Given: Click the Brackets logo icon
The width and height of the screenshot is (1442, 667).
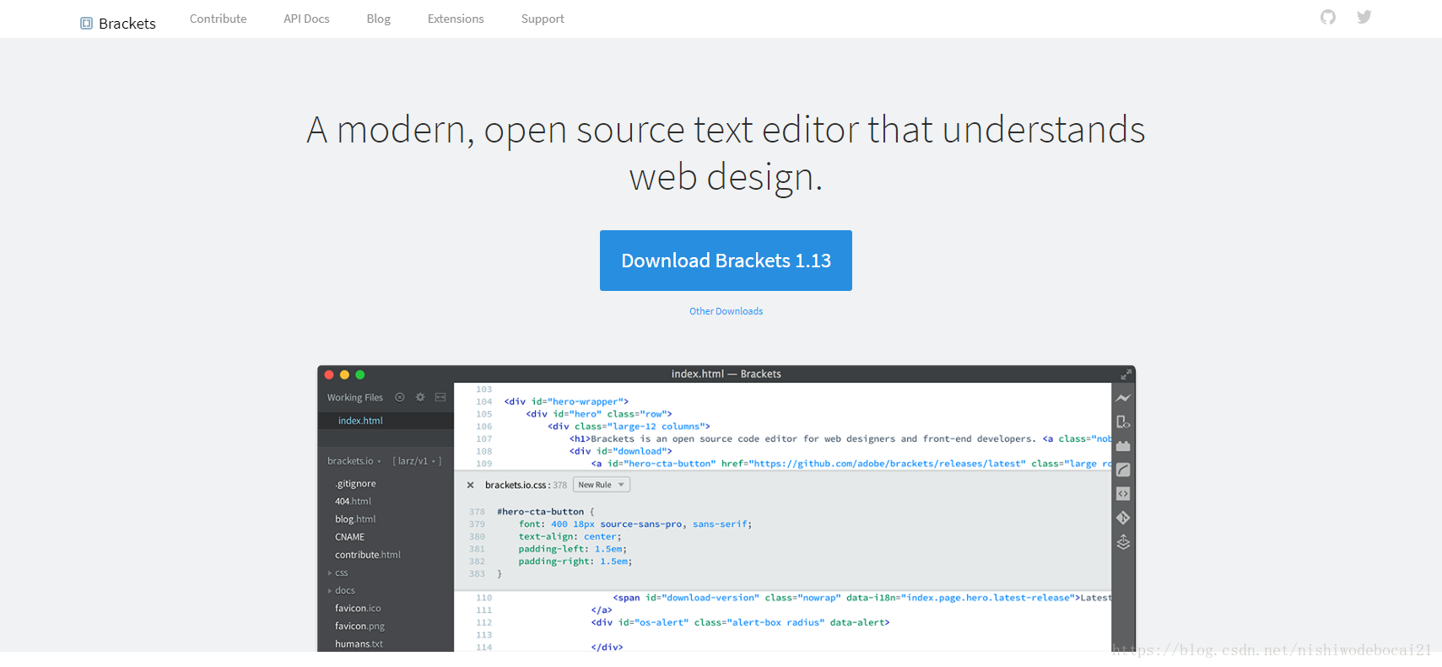Looking at the screenshot, I should [x=86, y=24].
